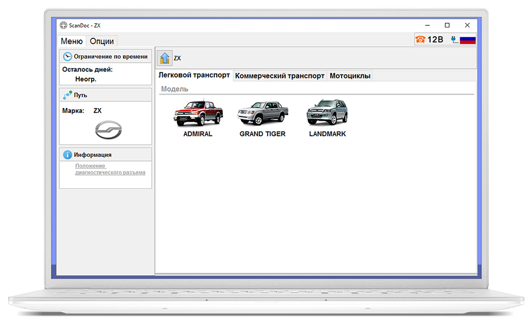
Task: Click the Марка label in path panel
Action: (x=73, y=111)
